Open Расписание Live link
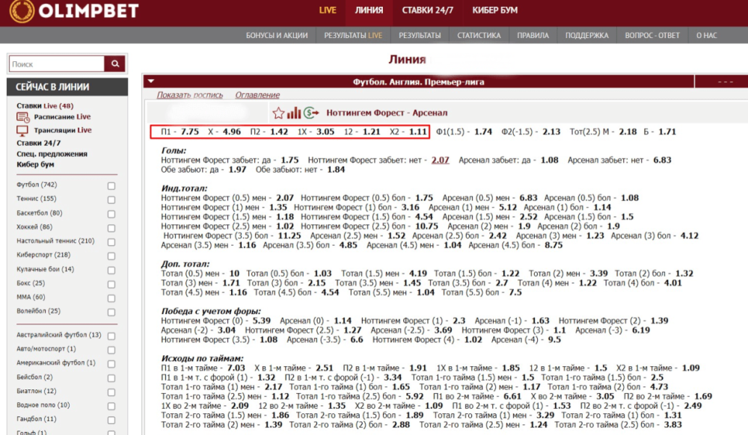Screen dimensions: 748x435 pyautogui.click(x=62, y=117)
